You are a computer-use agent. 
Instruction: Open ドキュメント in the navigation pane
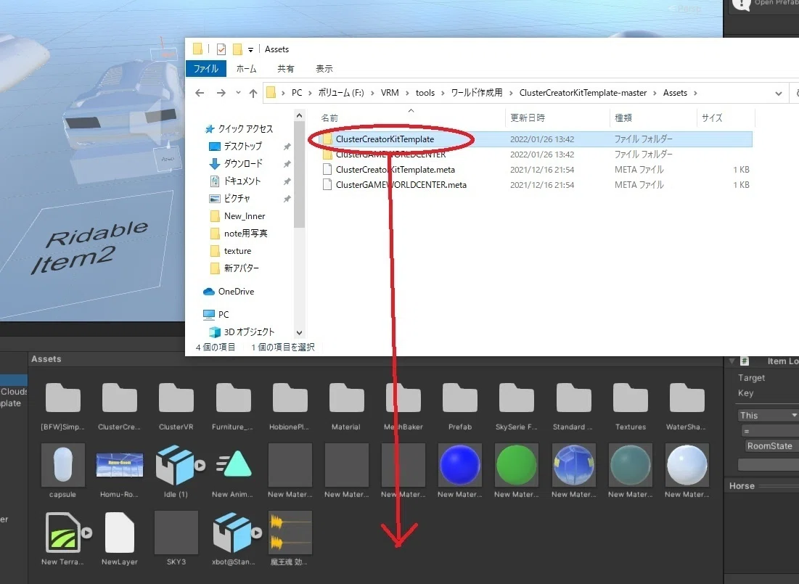[242, 181]
